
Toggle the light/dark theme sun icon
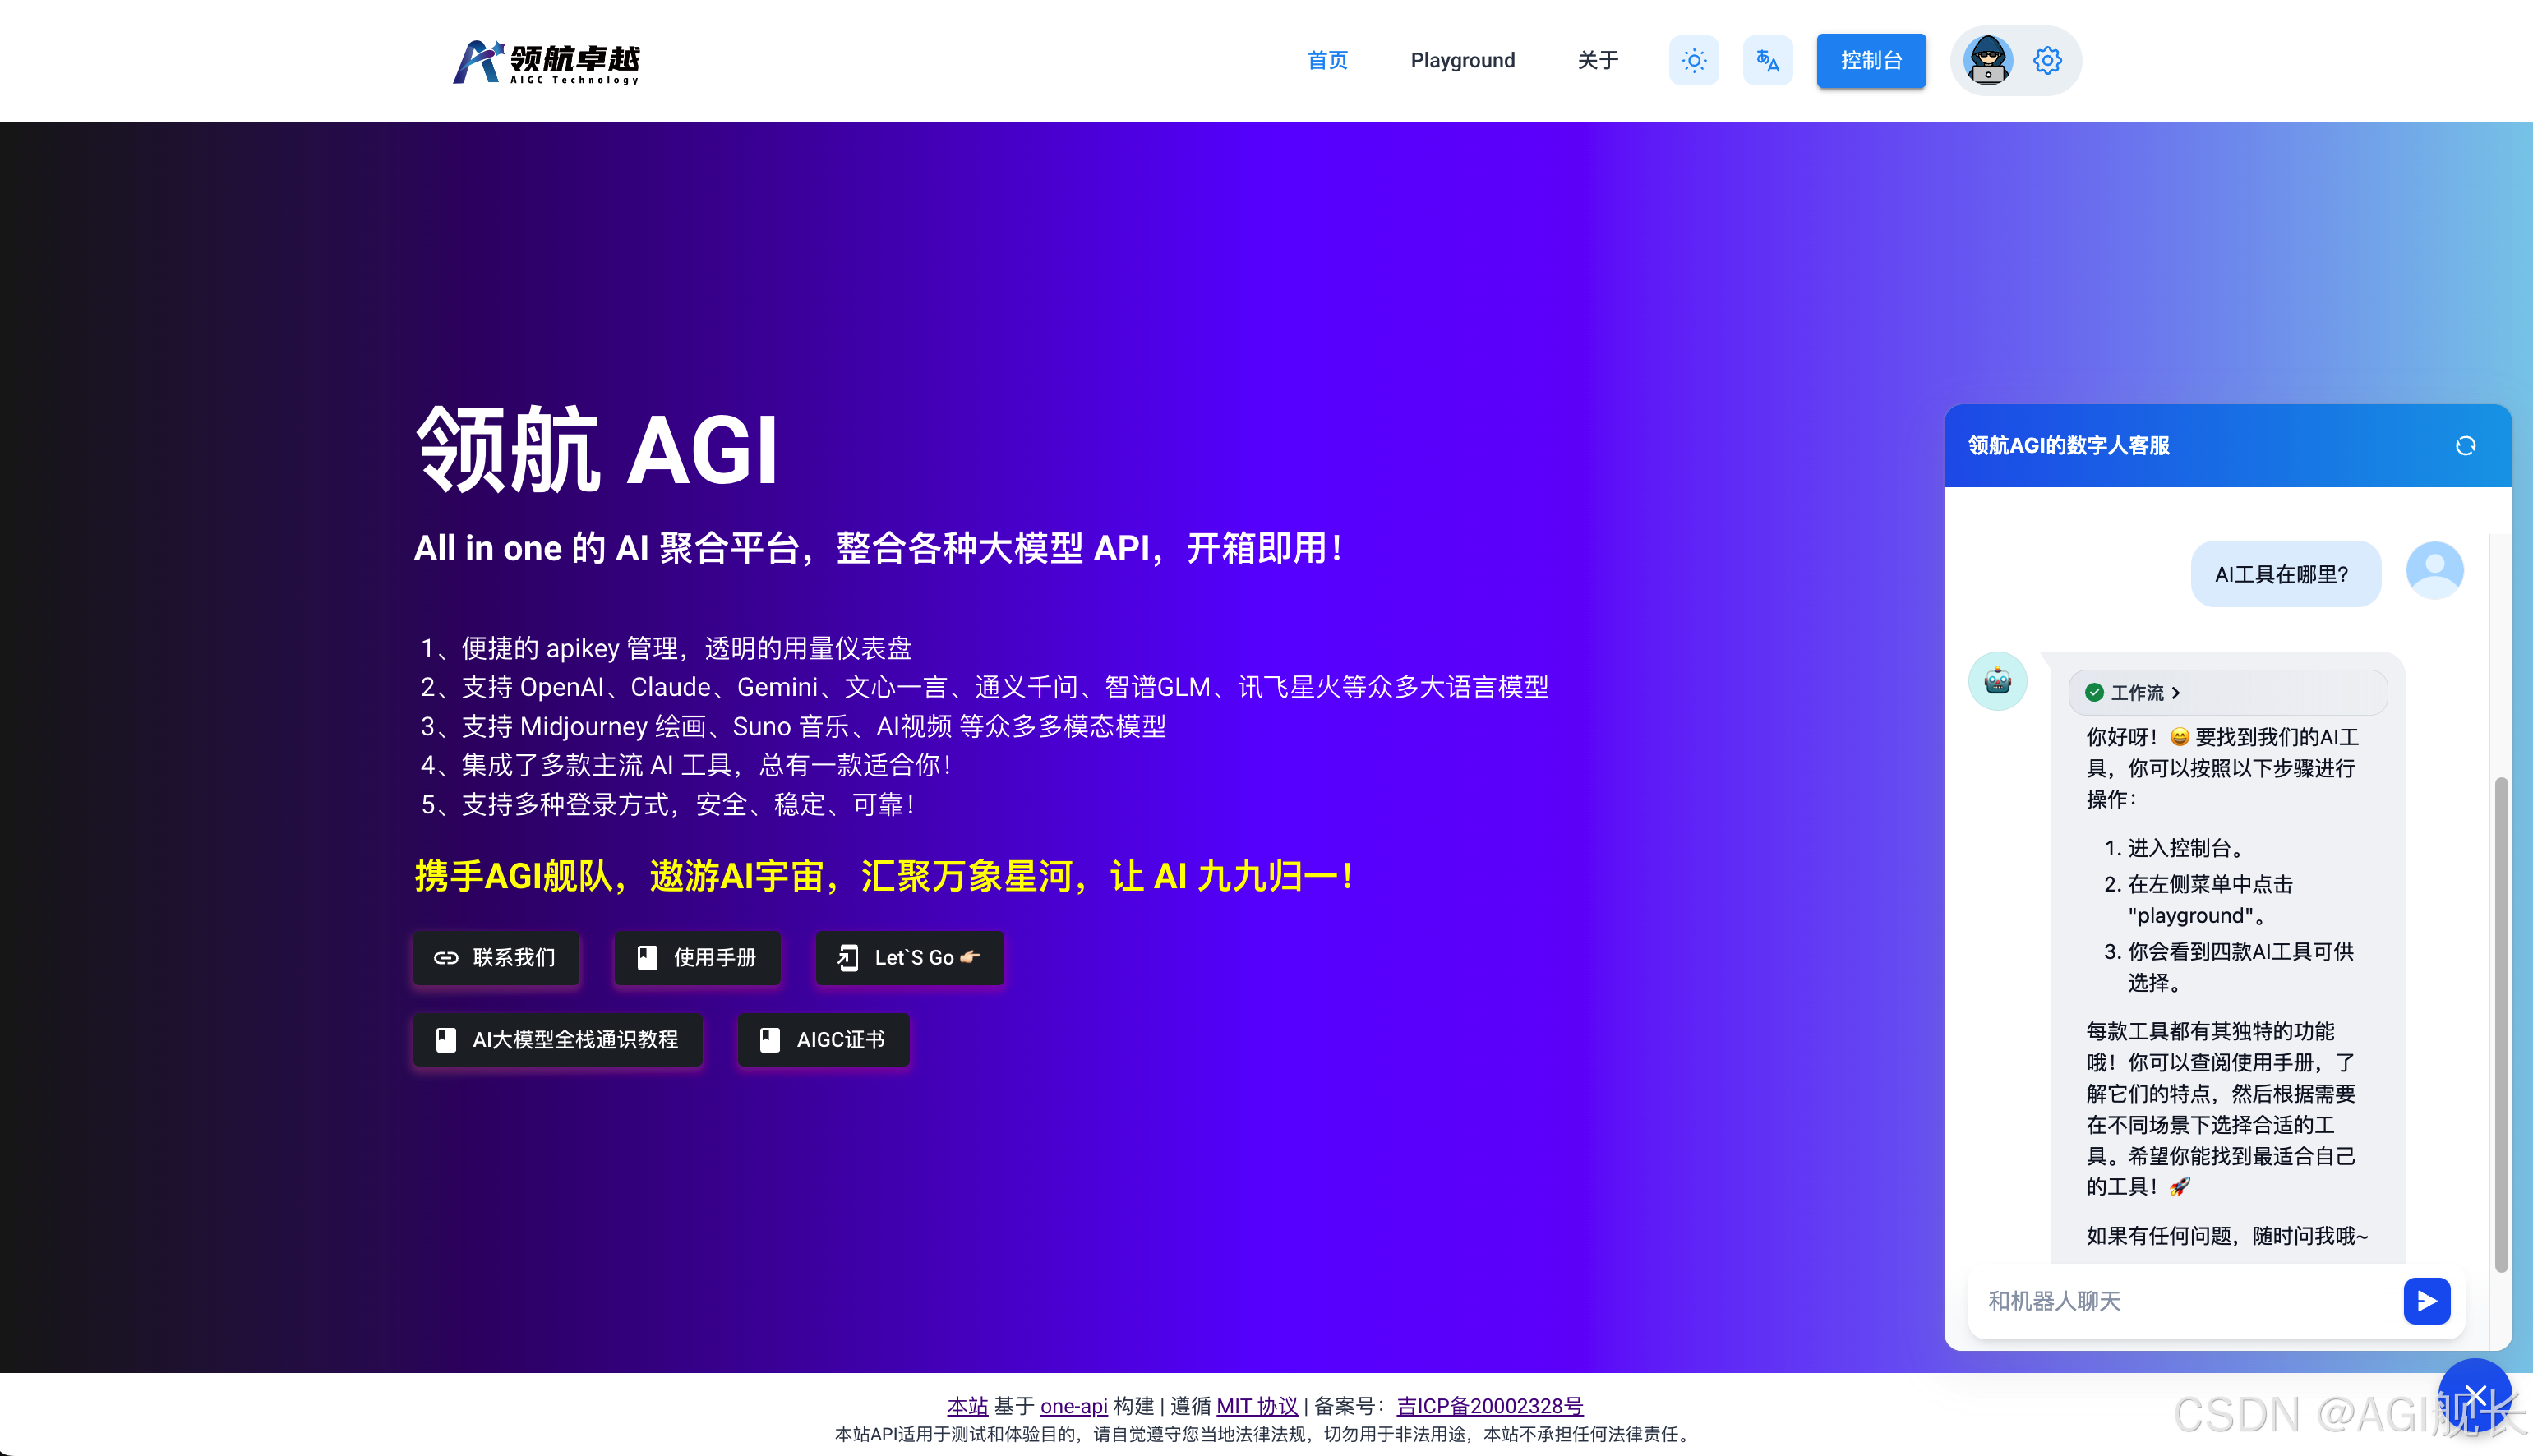click(1693, 61)
